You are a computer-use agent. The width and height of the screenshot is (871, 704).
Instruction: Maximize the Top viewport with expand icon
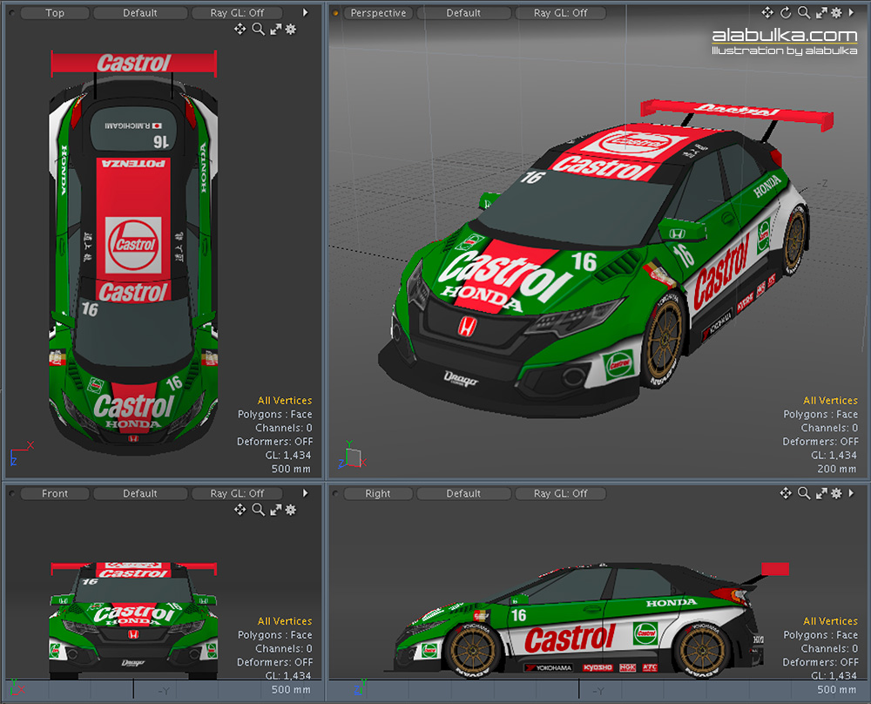coord(275,30)
